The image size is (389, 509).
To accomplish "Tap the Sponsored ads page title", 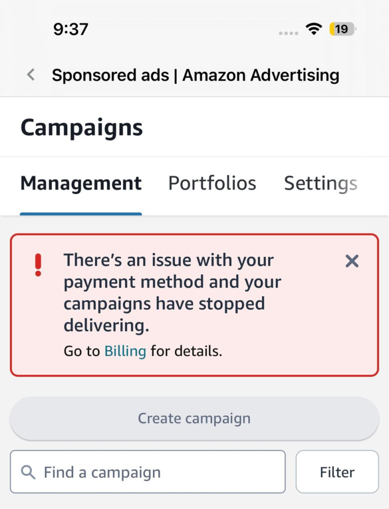I will click(195, 75).
